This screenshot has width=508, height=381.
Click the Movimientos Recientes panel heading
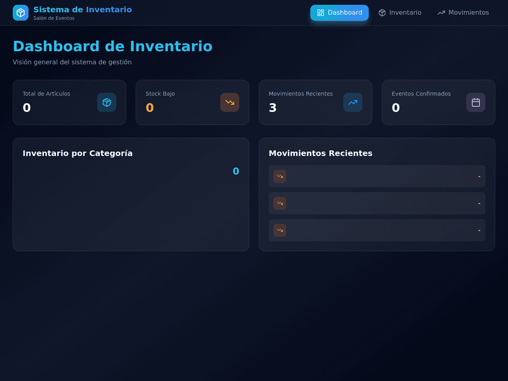tap(321, 153)
